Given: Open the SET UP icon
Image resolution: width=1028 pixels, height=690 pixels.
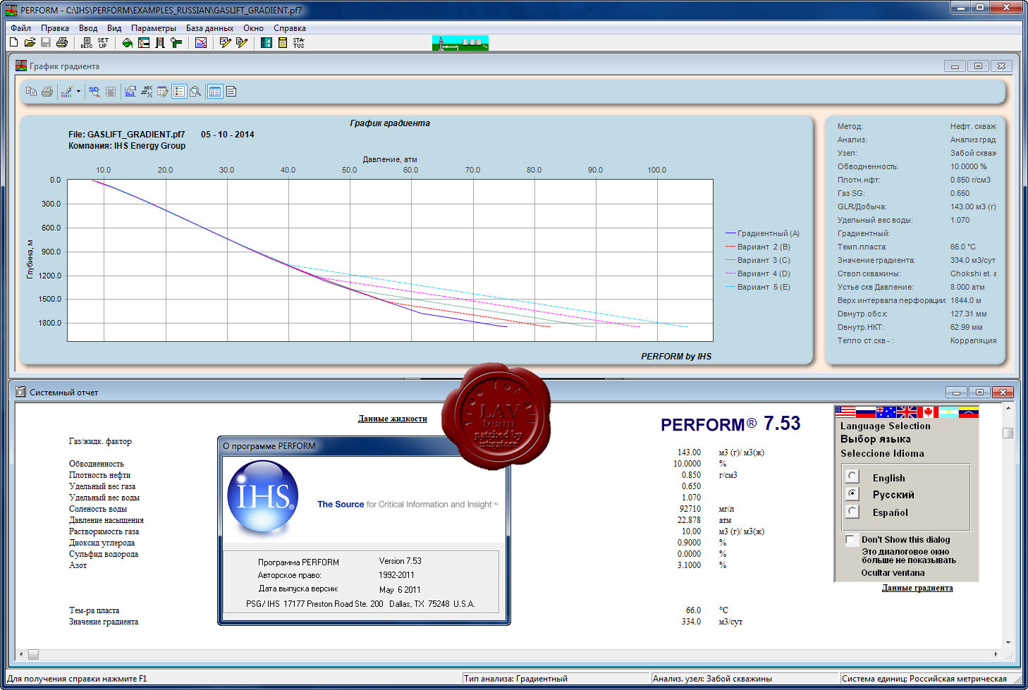Looking at the screenshot, I should [103, 42].
